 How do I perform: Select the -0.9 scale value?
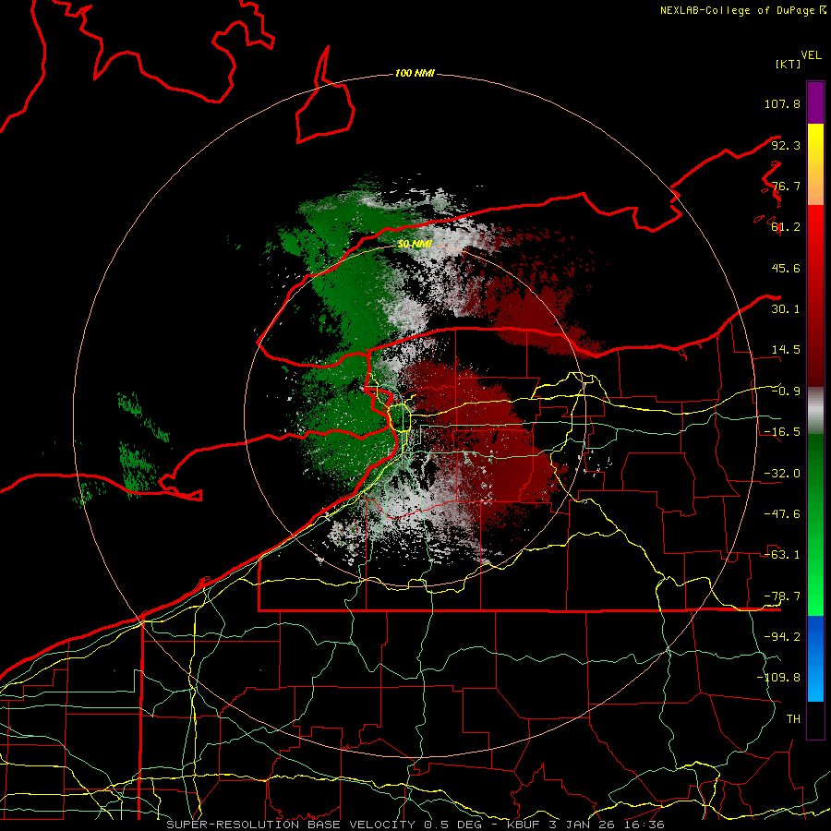(x=786, y=391)
